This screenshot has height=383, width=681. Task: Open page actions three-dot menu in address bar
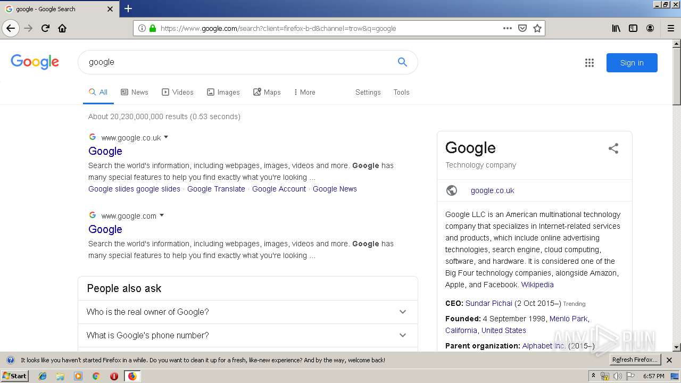[x=508, y=28]
